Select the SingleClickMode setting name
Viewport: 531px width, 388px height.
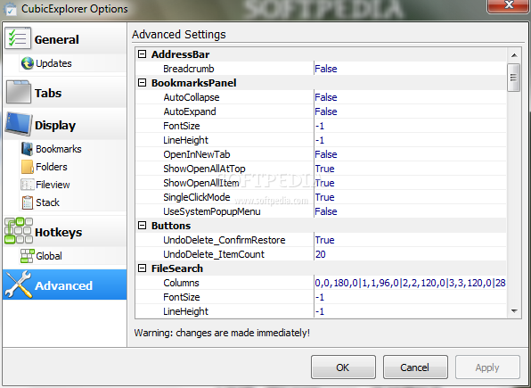[x=197, y=197]
